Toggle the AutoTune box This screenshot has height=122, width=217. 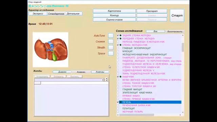tap(111, 36)
